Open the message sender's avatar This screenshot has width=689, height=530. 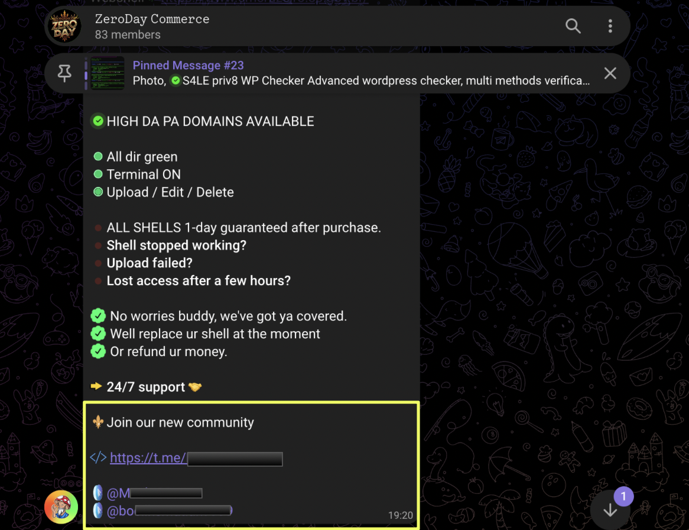[x=61, y=507]
